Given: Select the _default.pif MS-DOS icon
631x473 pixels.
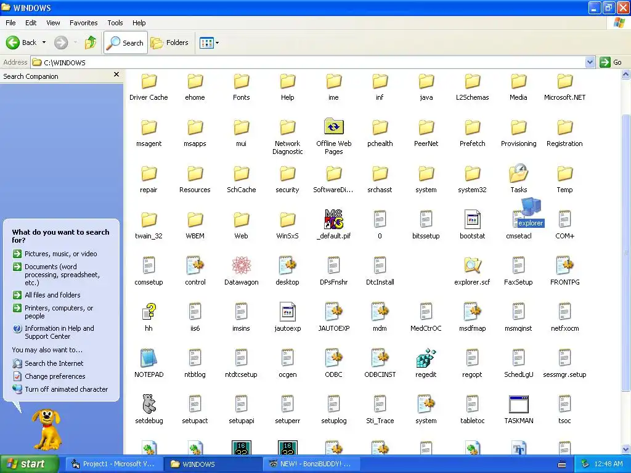Looking at the screenshot, I should pos(333,219).
